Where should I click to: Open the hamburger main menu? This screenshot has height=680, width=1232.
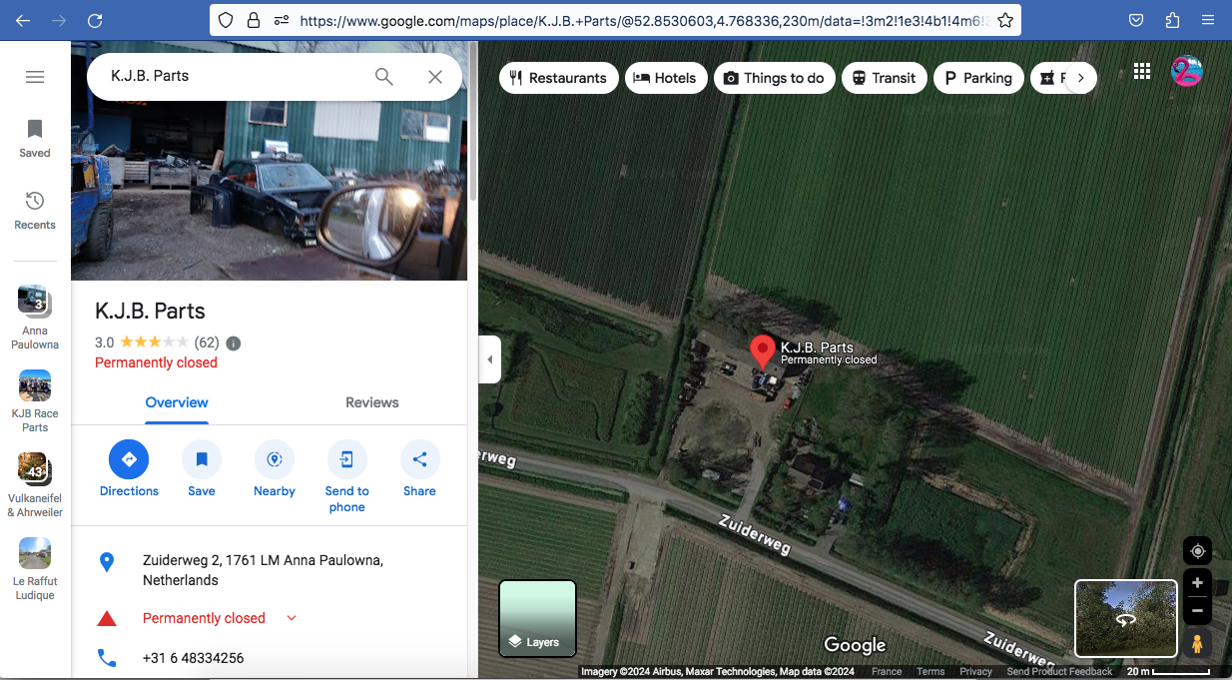tap(35, 77)
